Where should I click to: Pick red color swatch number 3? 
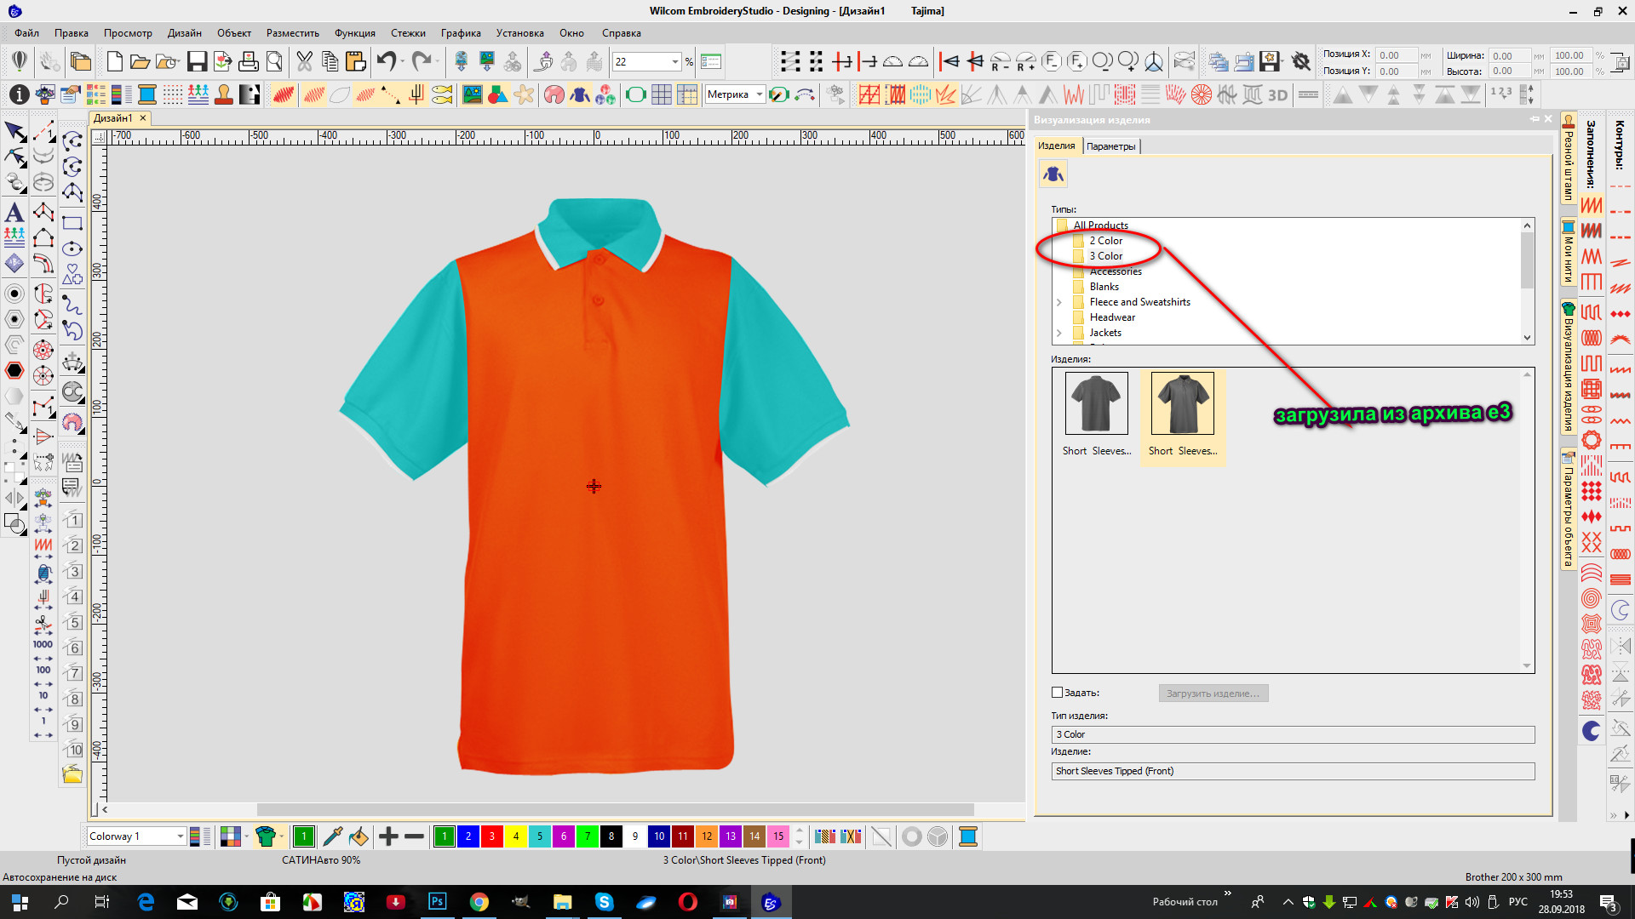[491, 836]
